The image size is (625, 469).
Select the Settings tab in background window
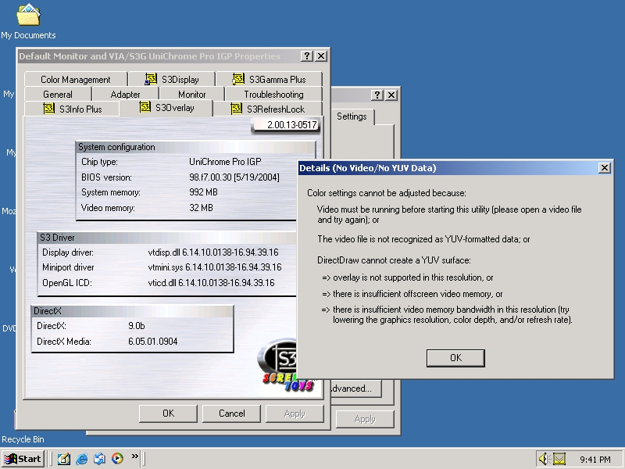[x=352, y=116]
